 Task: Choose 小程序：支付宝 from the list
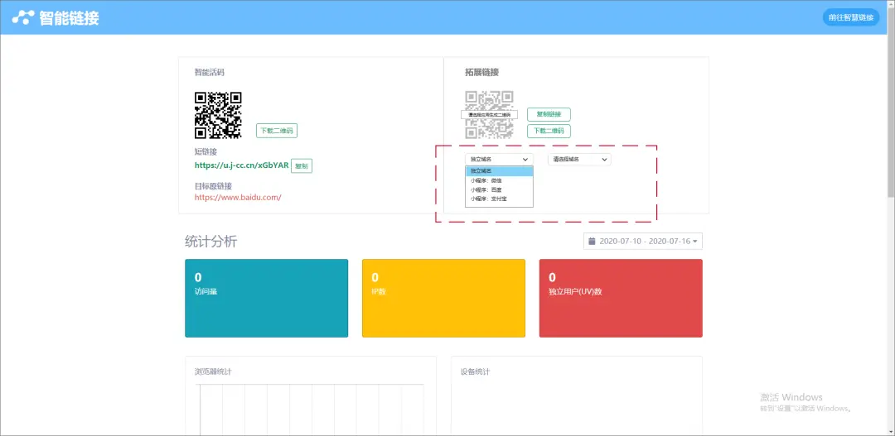point(499,199)
